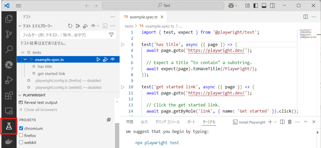
Task: Go forward with the right arrow
Action: click(x=95, y=6)
